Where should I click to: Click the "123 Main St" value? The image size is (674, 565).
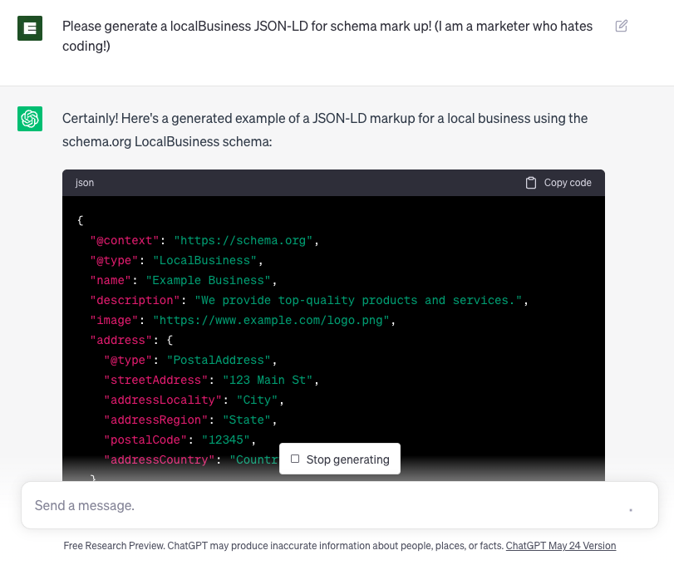click(268, 381)
